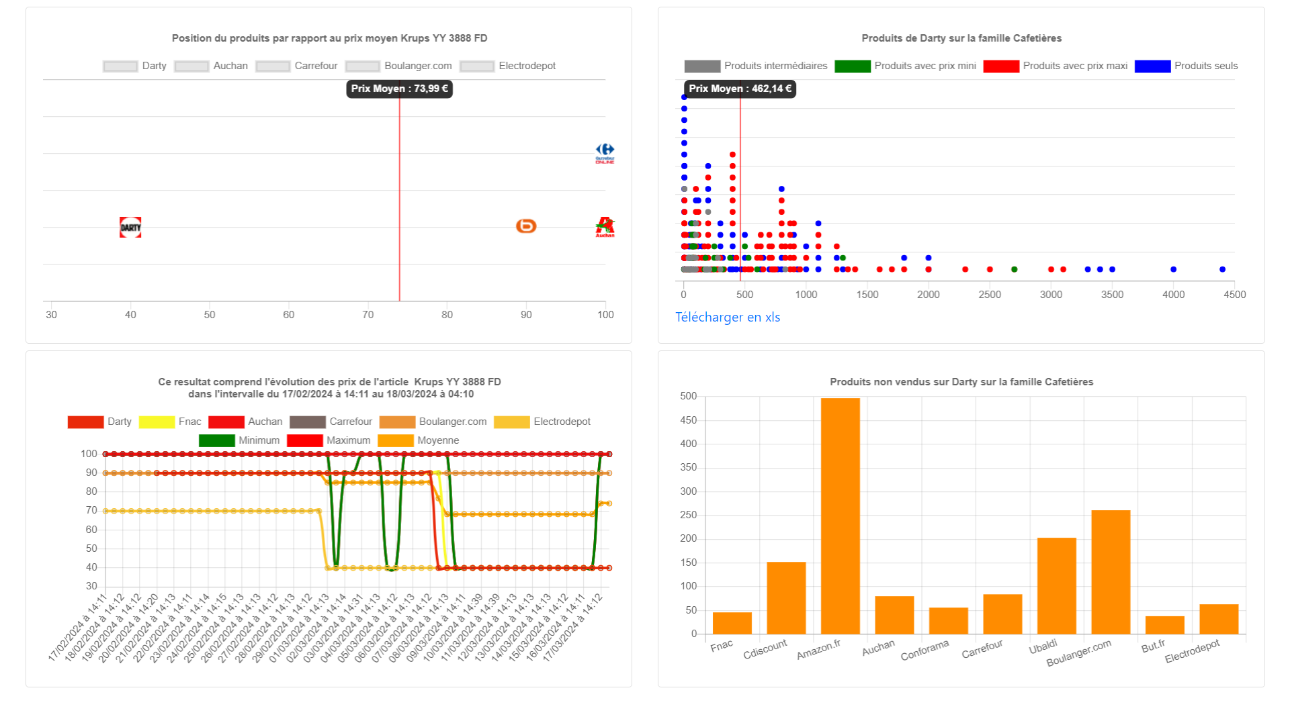Click the 4500 x-axis tick label

coord(1235,295)
